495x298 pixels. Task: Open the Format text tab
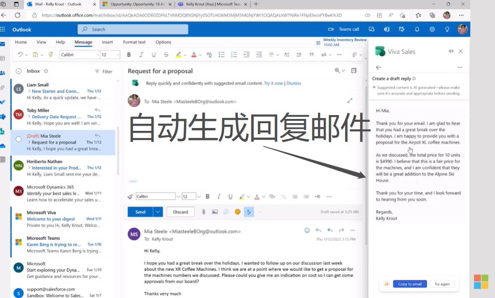[x=134, y=42]
